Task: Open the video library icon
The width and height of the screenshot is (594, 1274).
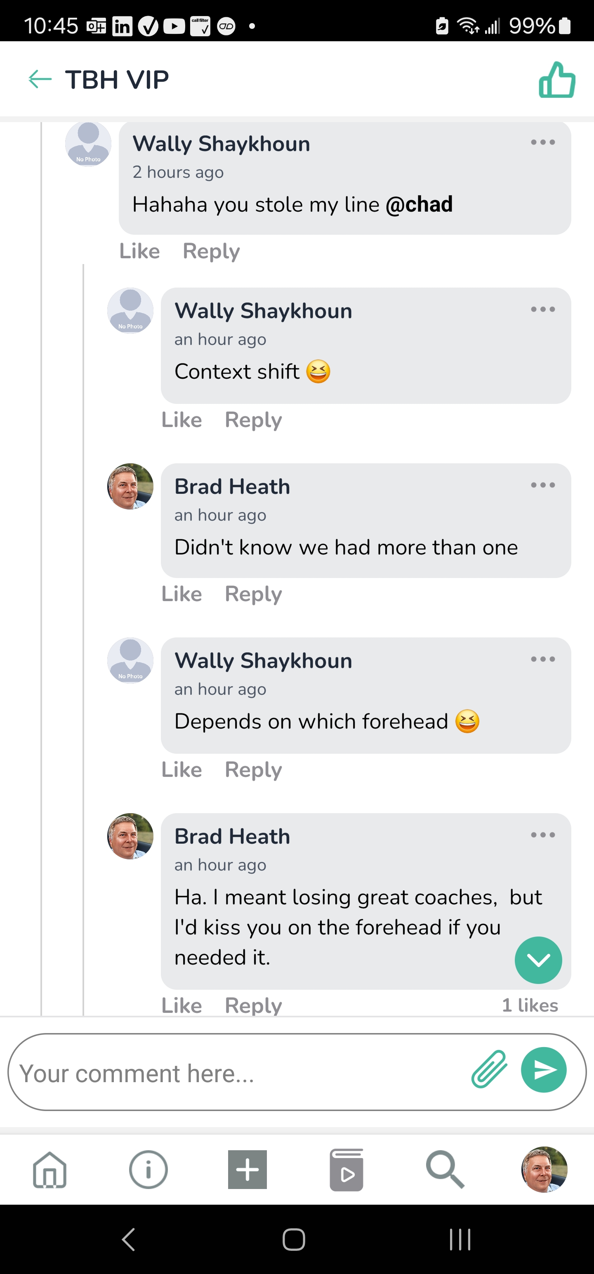Action: click(x=346, y=1170)
